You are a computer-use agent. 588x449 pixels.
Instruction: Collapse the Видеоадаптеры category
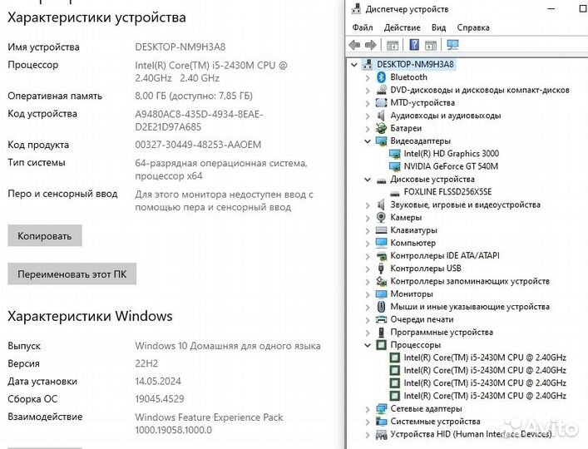point(368,141)
